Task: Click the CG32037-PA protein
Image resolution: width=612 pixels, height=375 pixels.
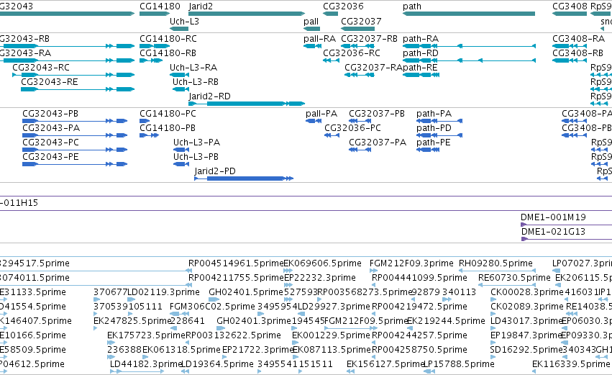Action: click(x=378, y=143)
